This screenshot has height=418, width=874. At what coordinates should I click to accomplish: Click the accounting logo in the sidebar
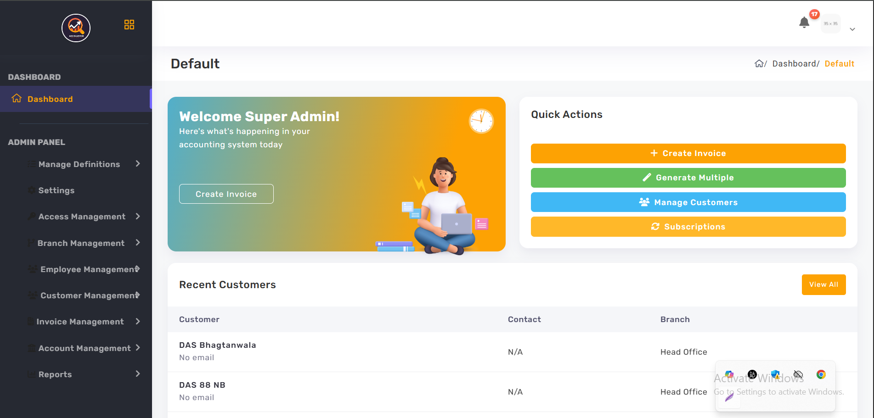coord(76,28)
